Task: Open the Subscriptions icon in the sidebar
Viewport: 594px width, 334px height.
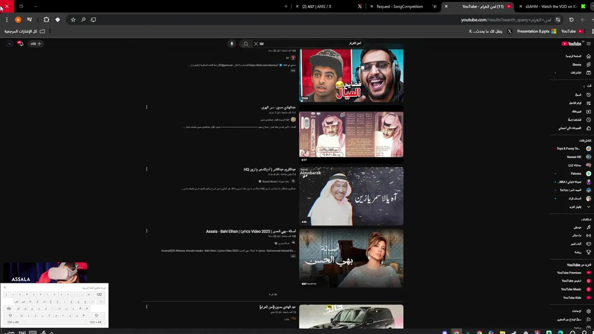Action: [x=589, y=73]
